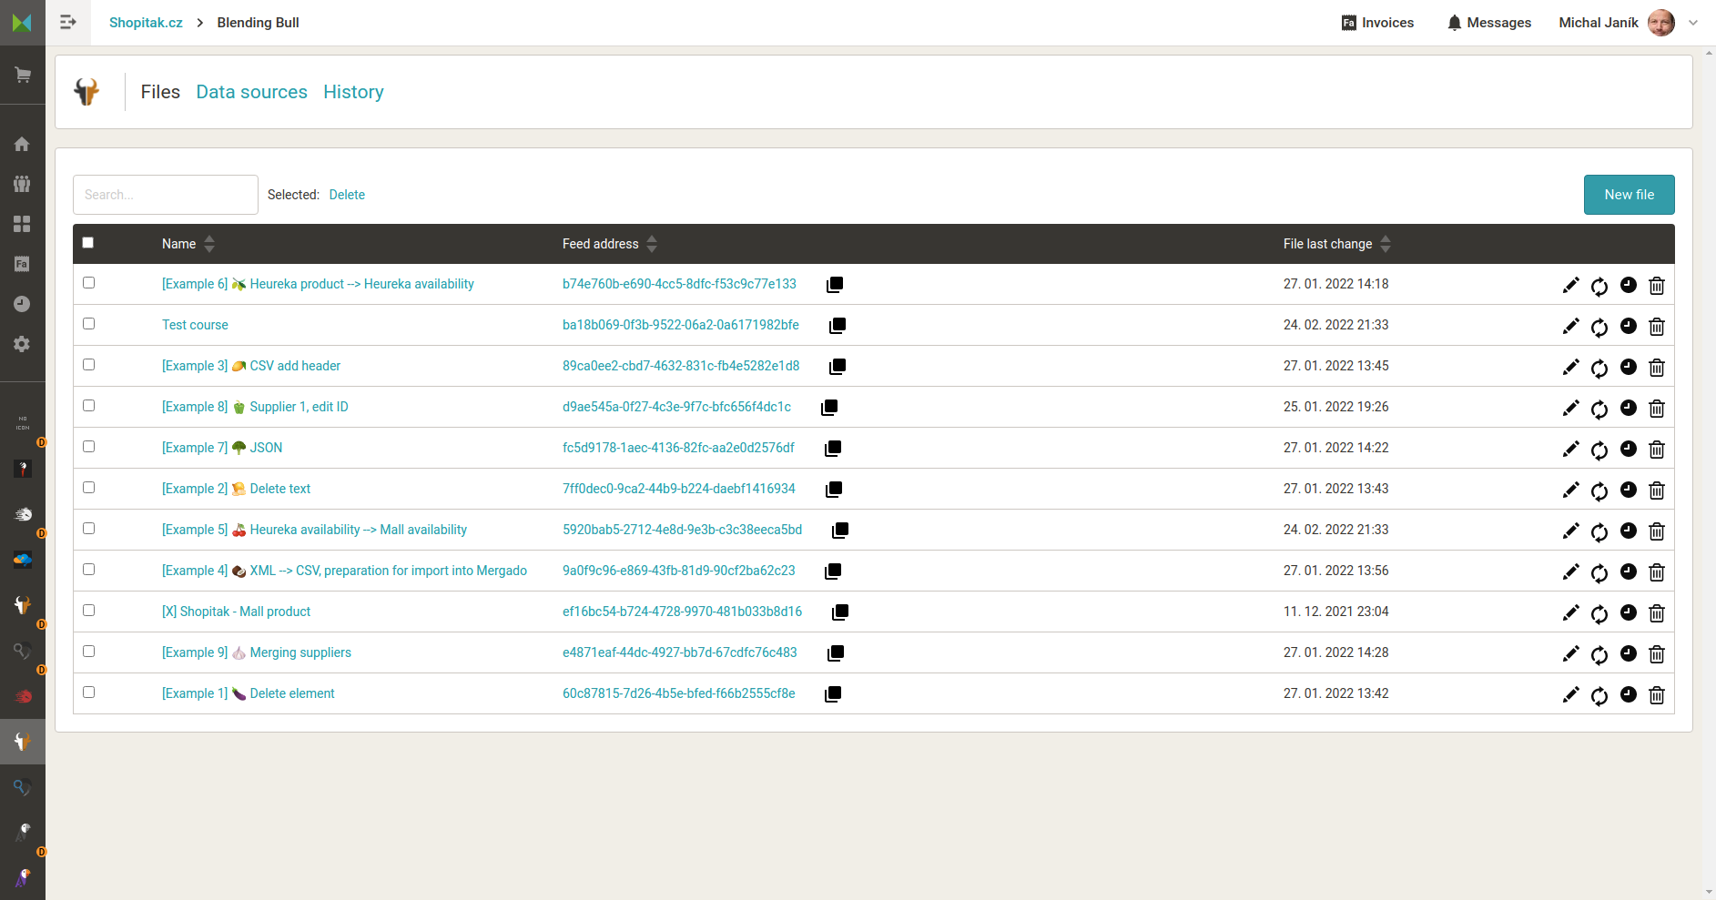Delete [Example 4] XML to CSV with trash icon

(1657, 572)
